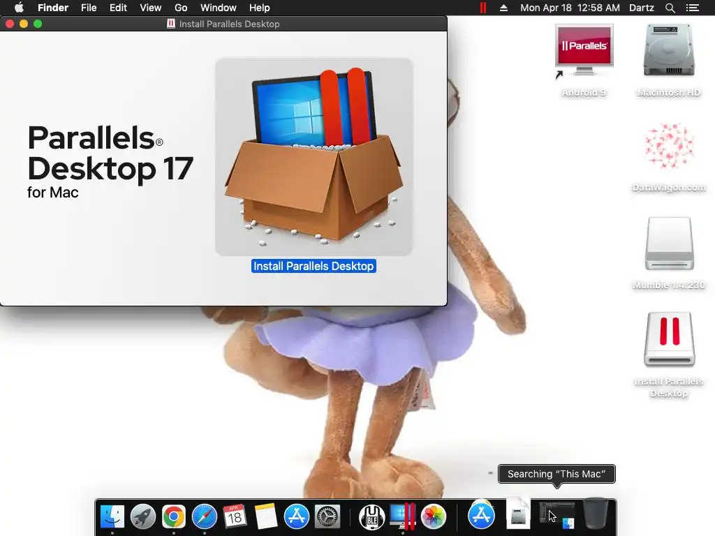Open Calendar from the Dock

click(x=235, y=517)
